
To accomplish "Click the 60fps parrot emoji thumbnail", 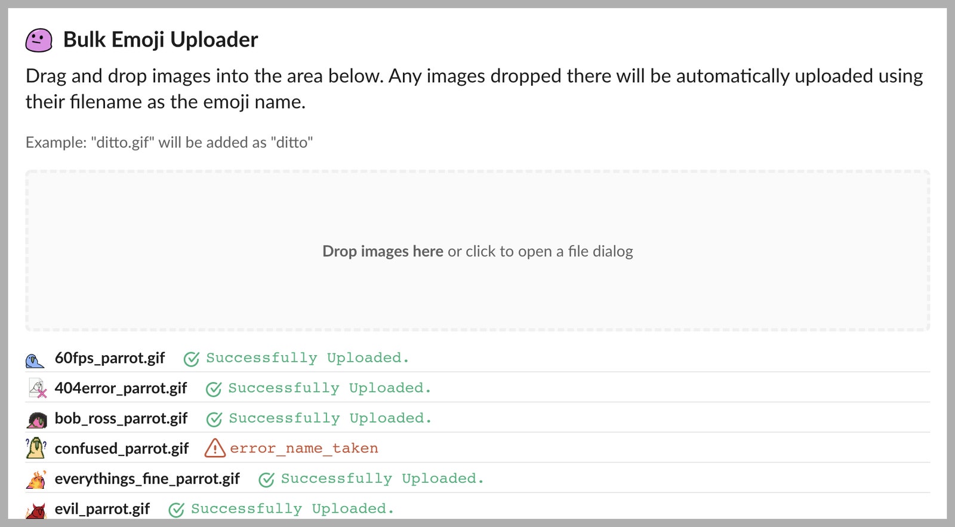I will pos(35,360).
